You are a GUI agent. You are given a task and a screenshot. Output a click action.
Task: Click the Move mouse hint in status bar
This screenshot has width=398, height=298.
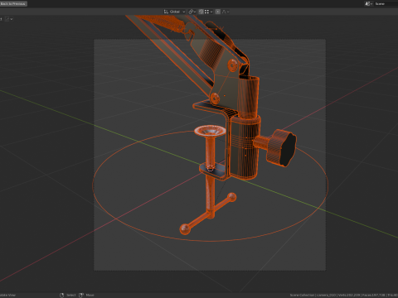86,295
